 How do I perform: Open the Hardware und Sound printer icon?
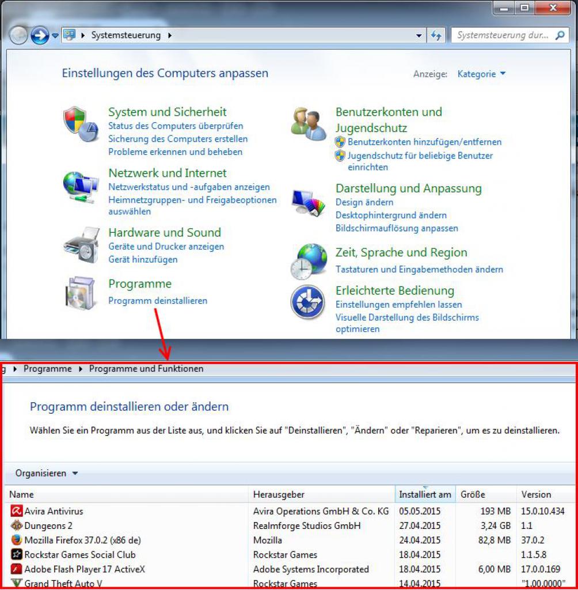tap(81, 244)
